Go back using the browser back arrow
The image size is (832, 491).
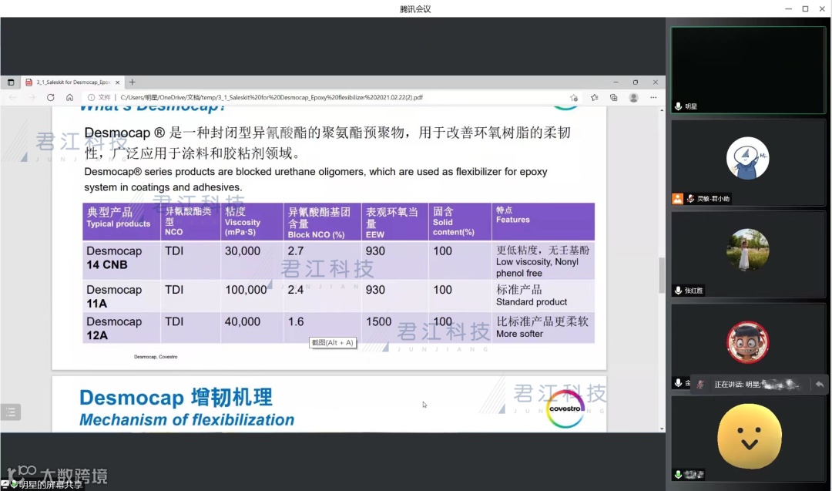click(x=13, y=98)
